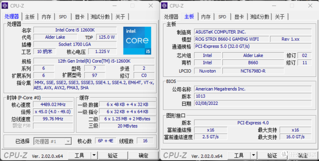
Task: Click process technology value 10 纳米
Action: tap(45, 51)
